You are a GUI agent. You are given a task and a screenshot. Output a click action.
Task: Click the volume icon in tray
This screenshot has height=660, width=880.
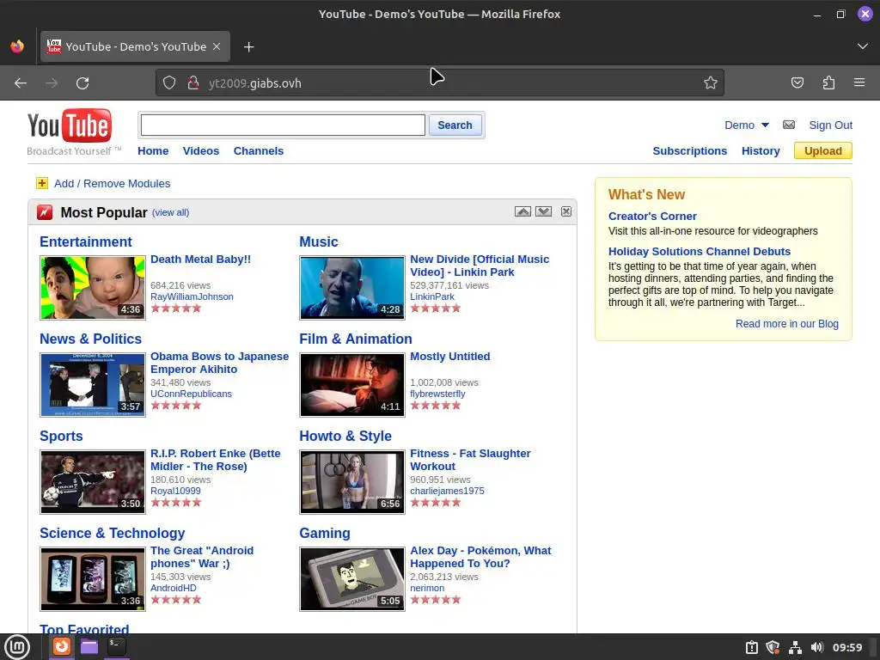pyautogui.click(x=817, y=647)
